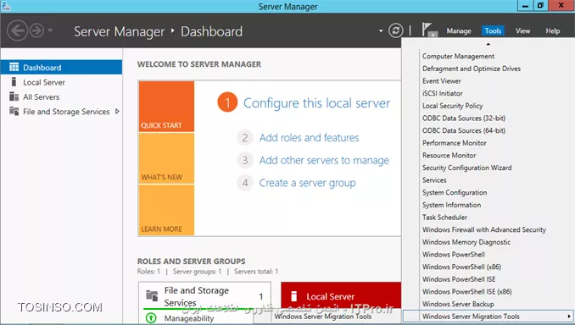Click the server icon on the red tile
The image size is (575, 325).
point(293,295)
